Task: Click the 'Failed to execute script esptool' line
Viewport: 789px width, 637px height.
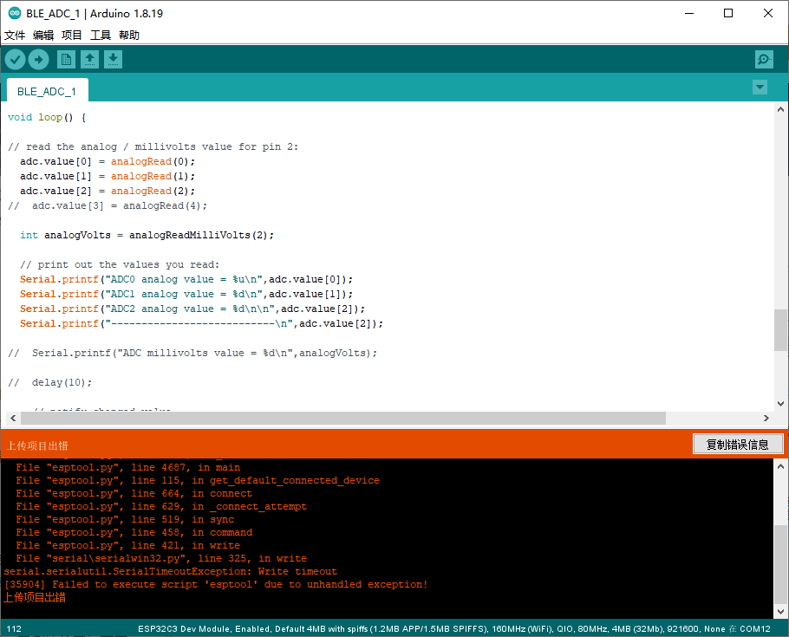Action: (x=216, y=585)
